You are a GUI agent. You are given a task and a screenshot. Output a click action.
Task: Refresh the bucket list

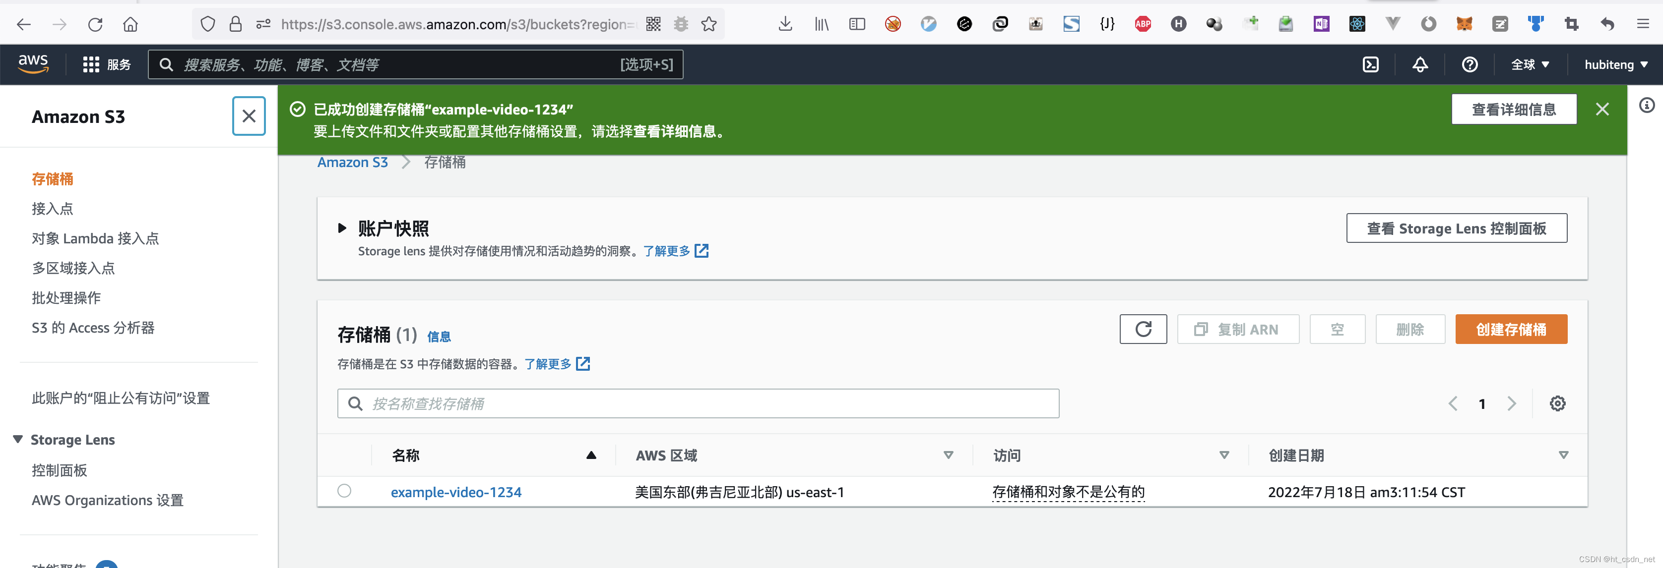pos(1143,330)
